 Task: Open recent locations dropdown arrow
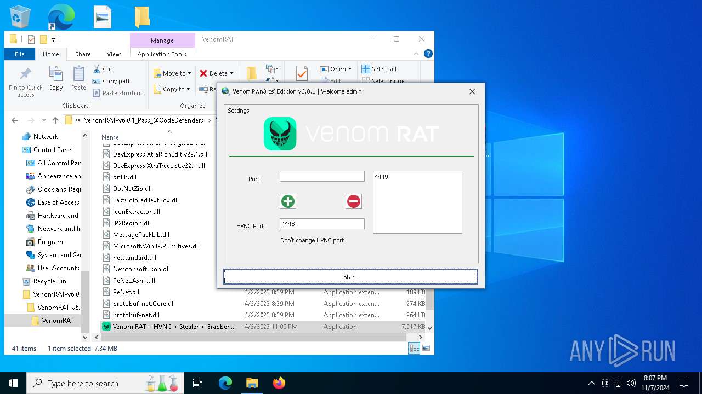tap(43, 120)
